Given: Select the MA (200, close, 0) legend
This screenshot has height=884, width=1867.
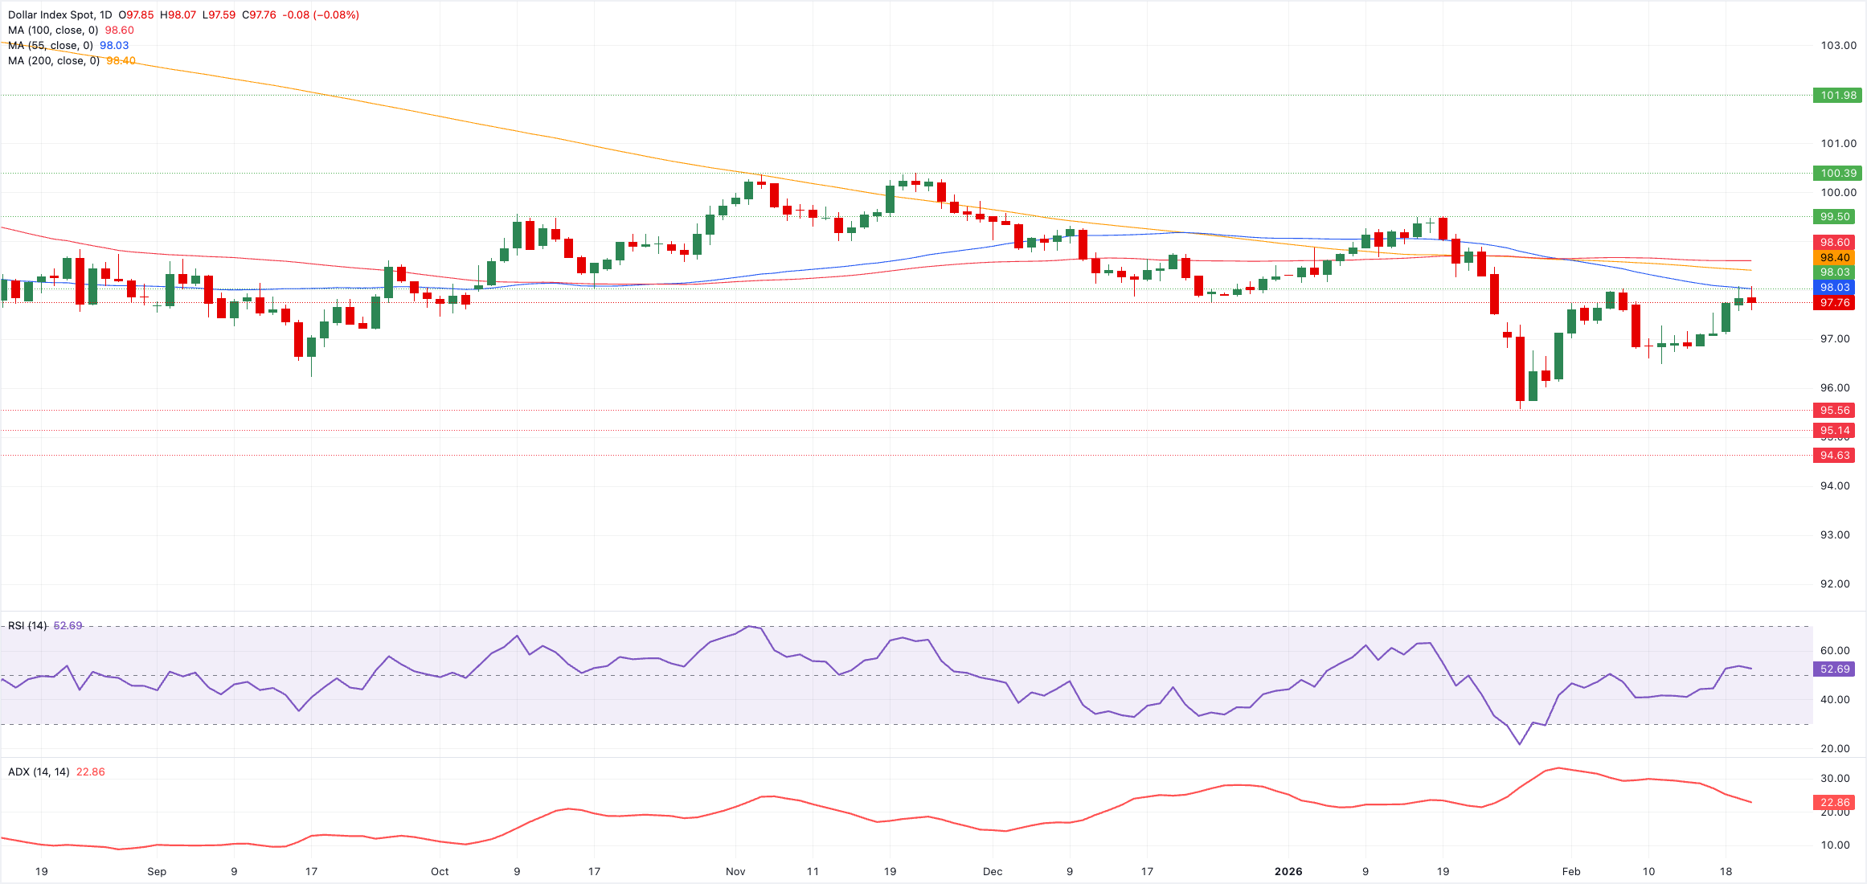Looking at the screenshot, I should pos(53,61).
